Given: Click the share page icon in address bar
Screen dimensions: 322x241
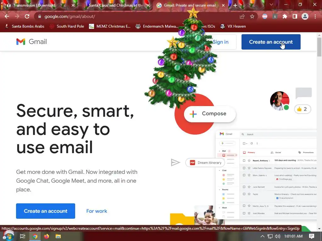Looking at the screenshot, I should tap(242, 17).
